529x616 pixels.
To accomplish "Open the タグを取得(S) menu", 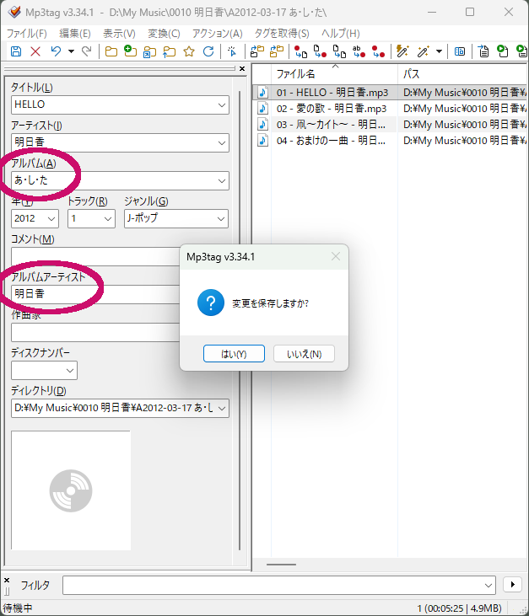I will click(x=282, y=34).
